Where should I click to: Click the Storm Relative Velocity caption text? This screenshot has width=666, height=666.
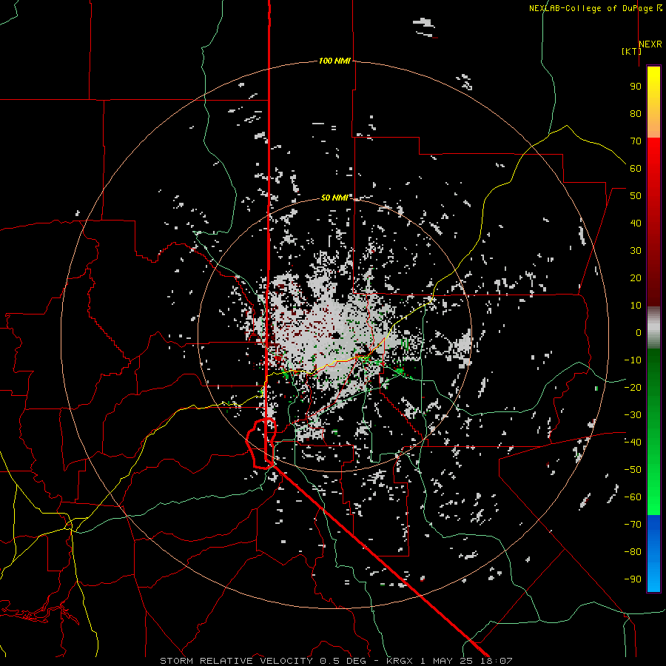(236, 661)
